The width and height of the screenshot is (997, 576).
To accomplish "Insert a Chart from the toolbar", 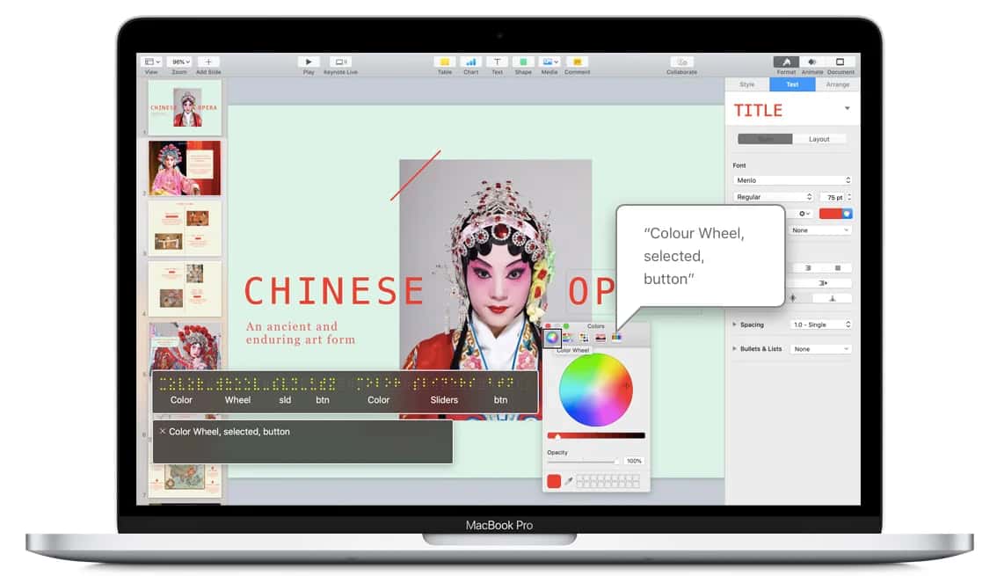I will click(470, 62).
